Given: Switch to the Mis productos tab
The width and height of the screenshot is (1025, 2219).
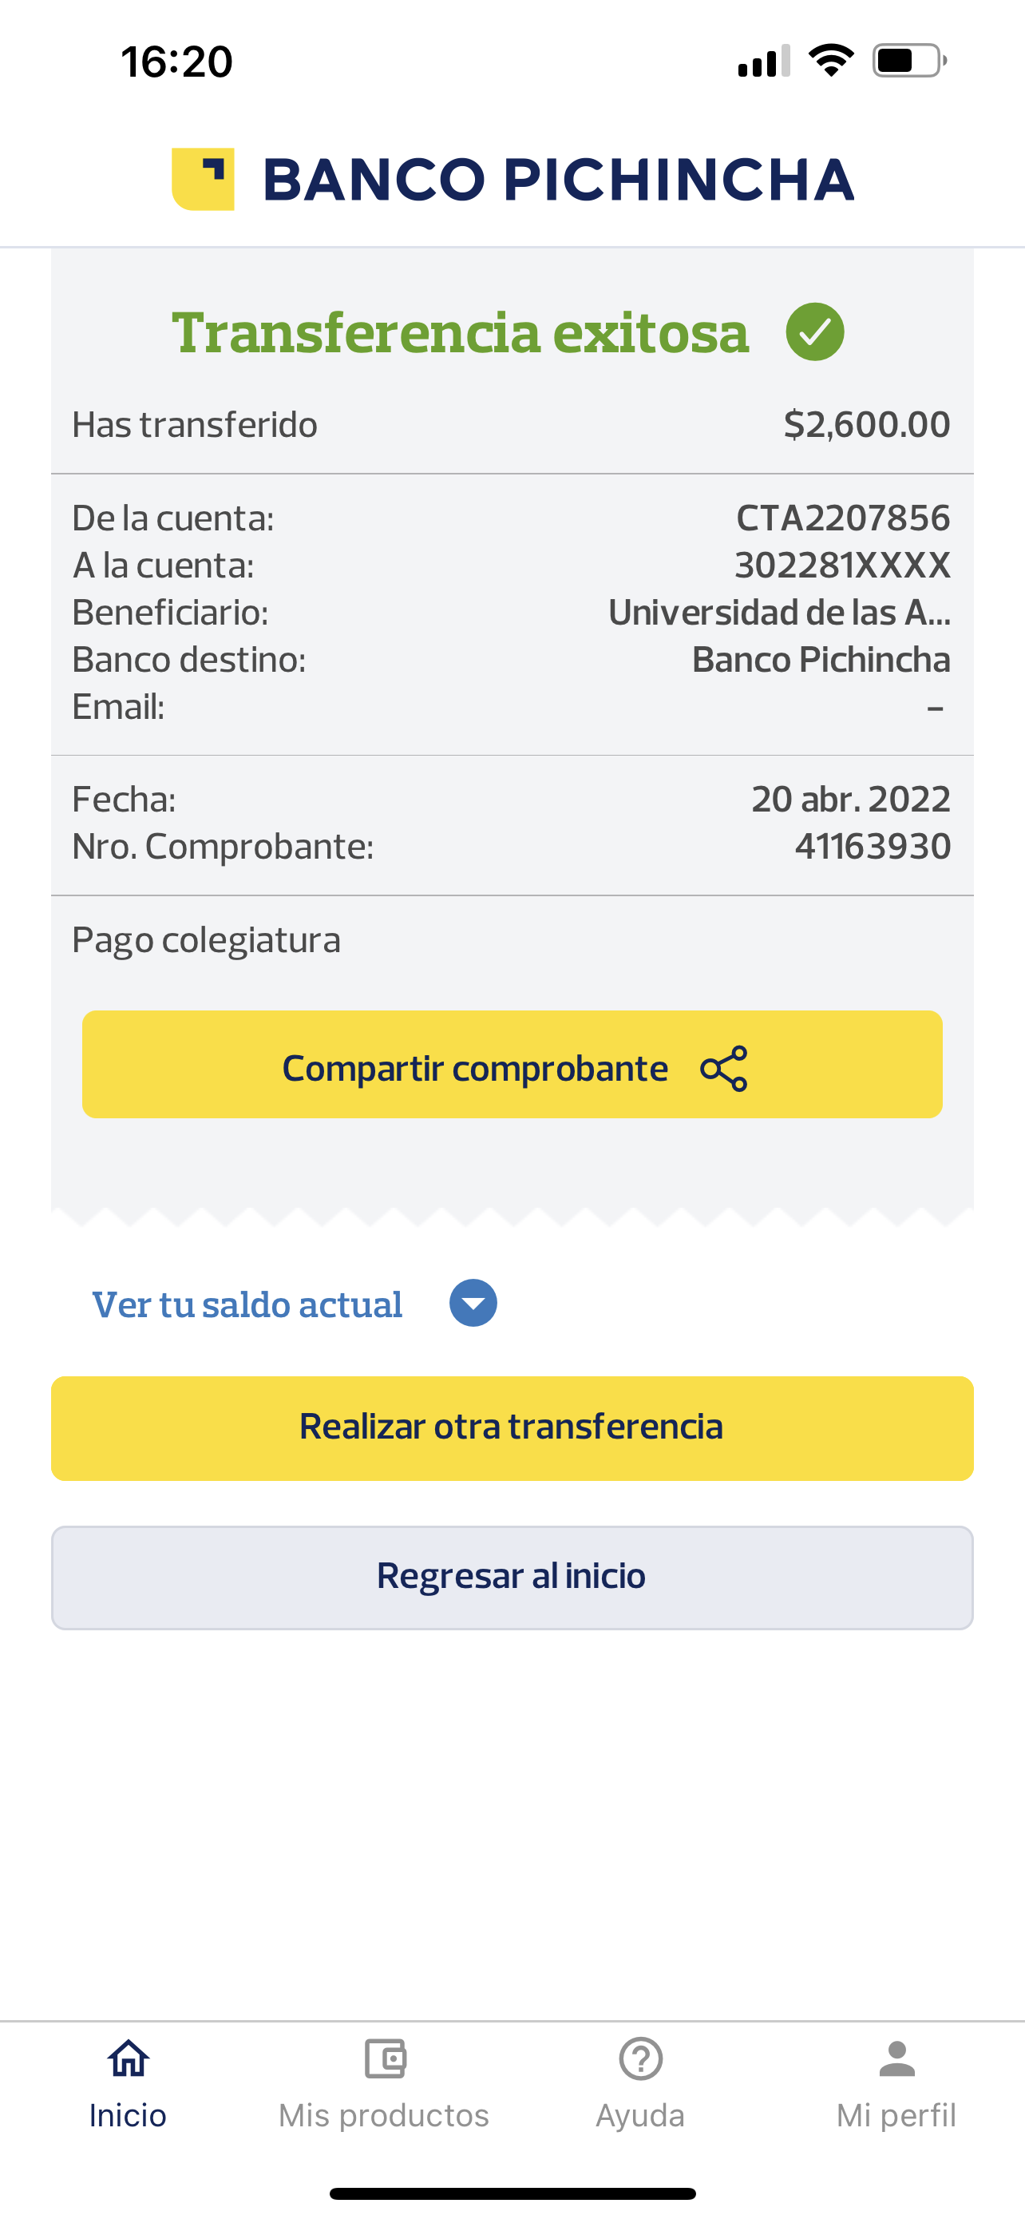Looking at the screenshot, I should pyautogui.click(x=384, y=2115).
